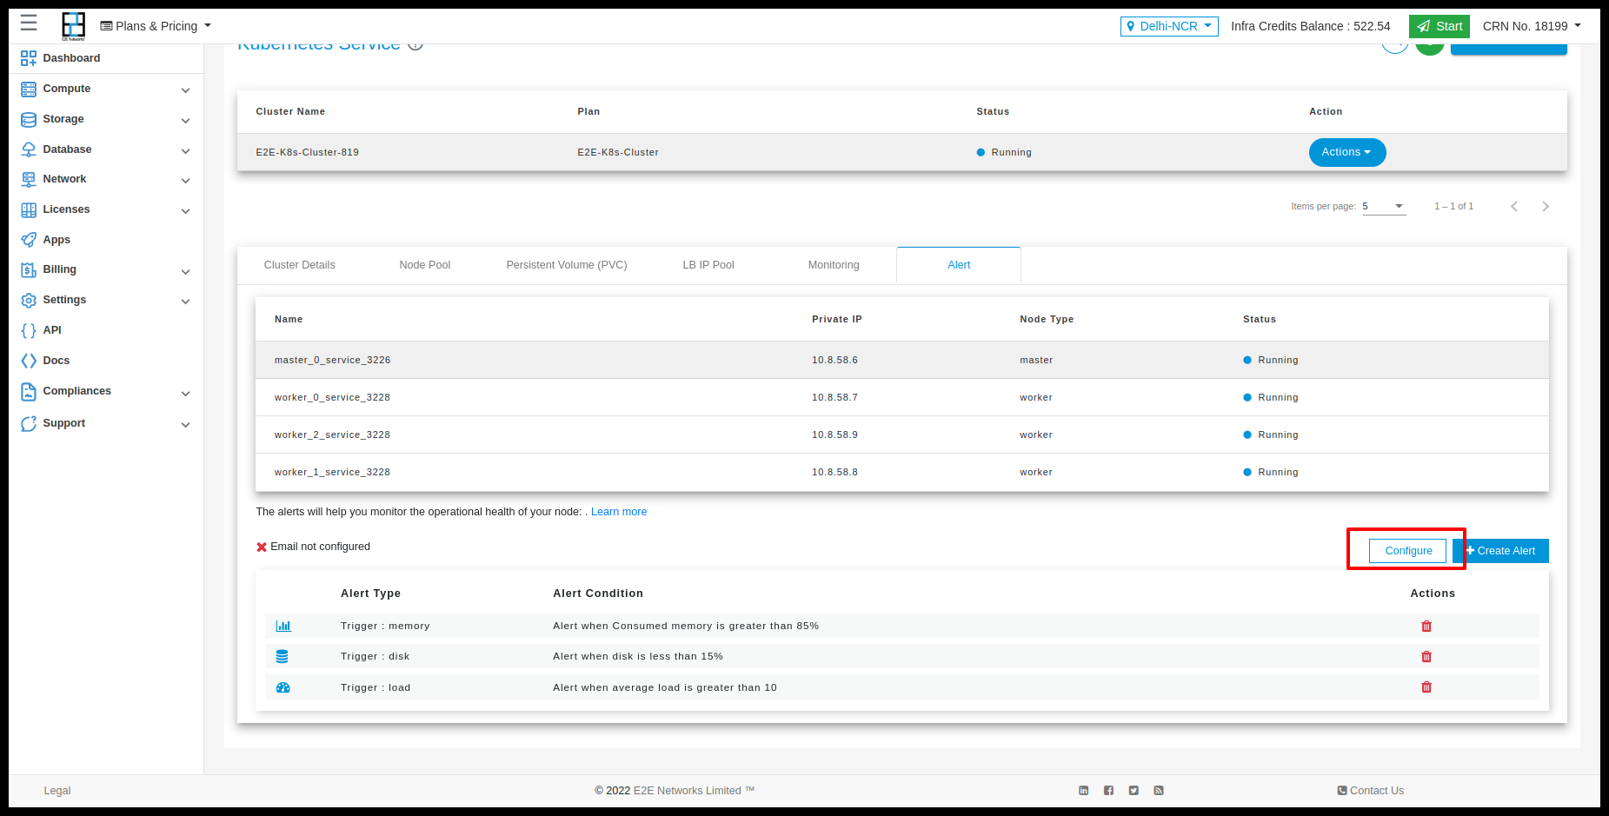Open the LB IP Pool tab

[708, 265]
